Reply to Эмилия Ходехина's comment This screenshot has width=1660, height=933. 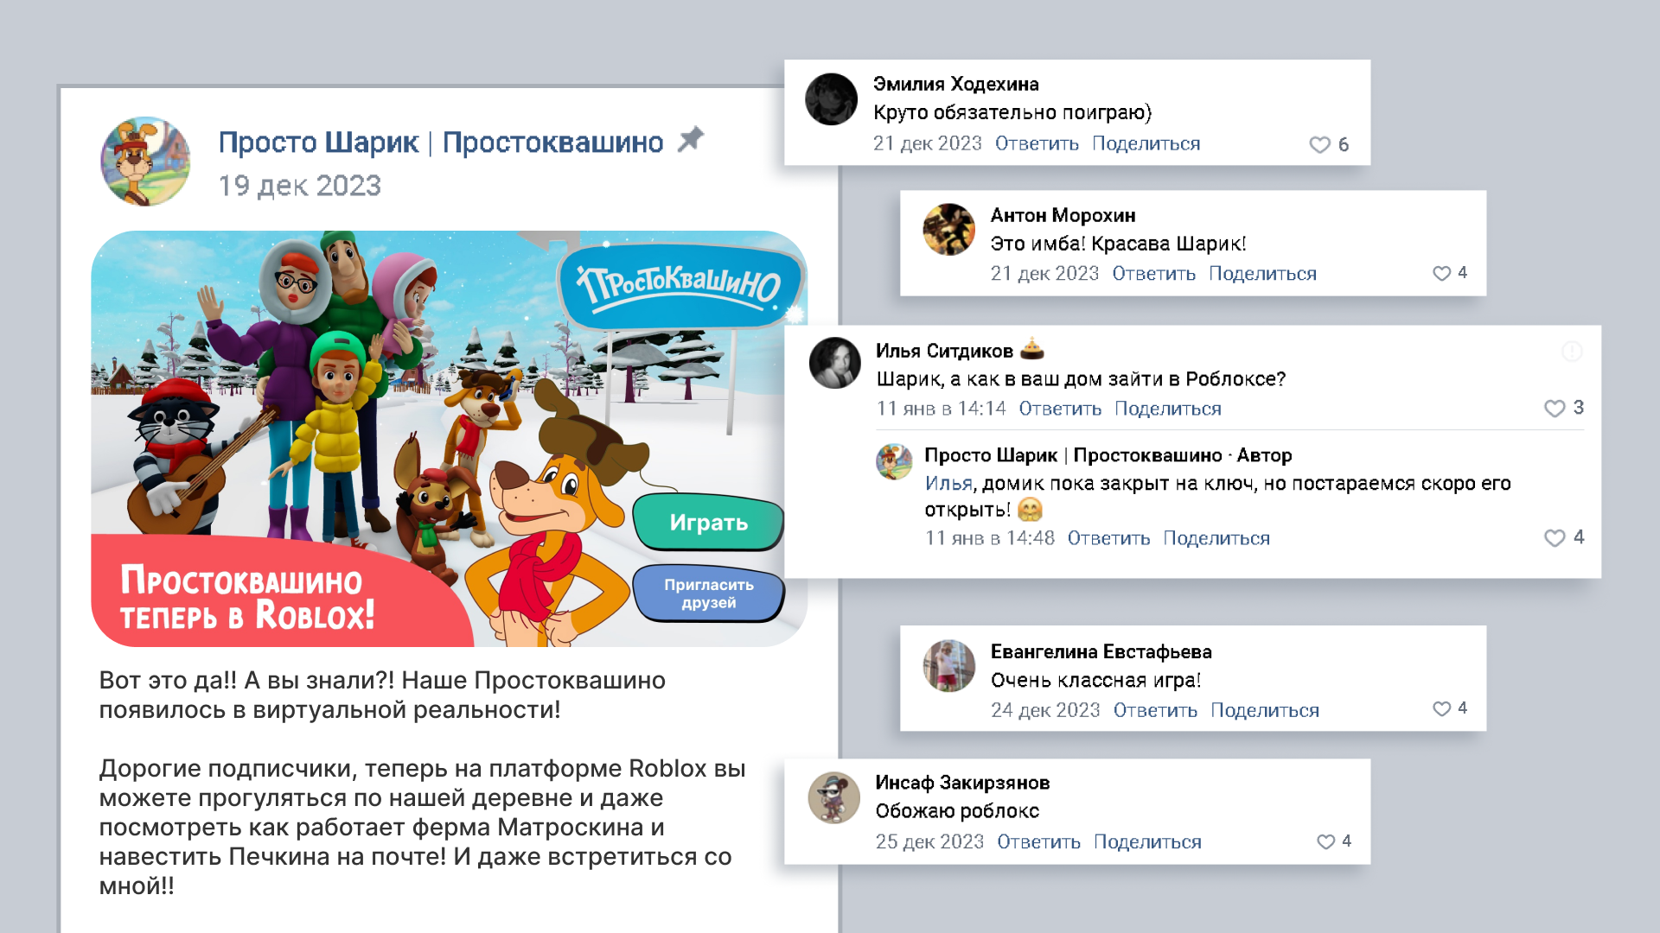pyautogui.click(x=1037, y=143)
